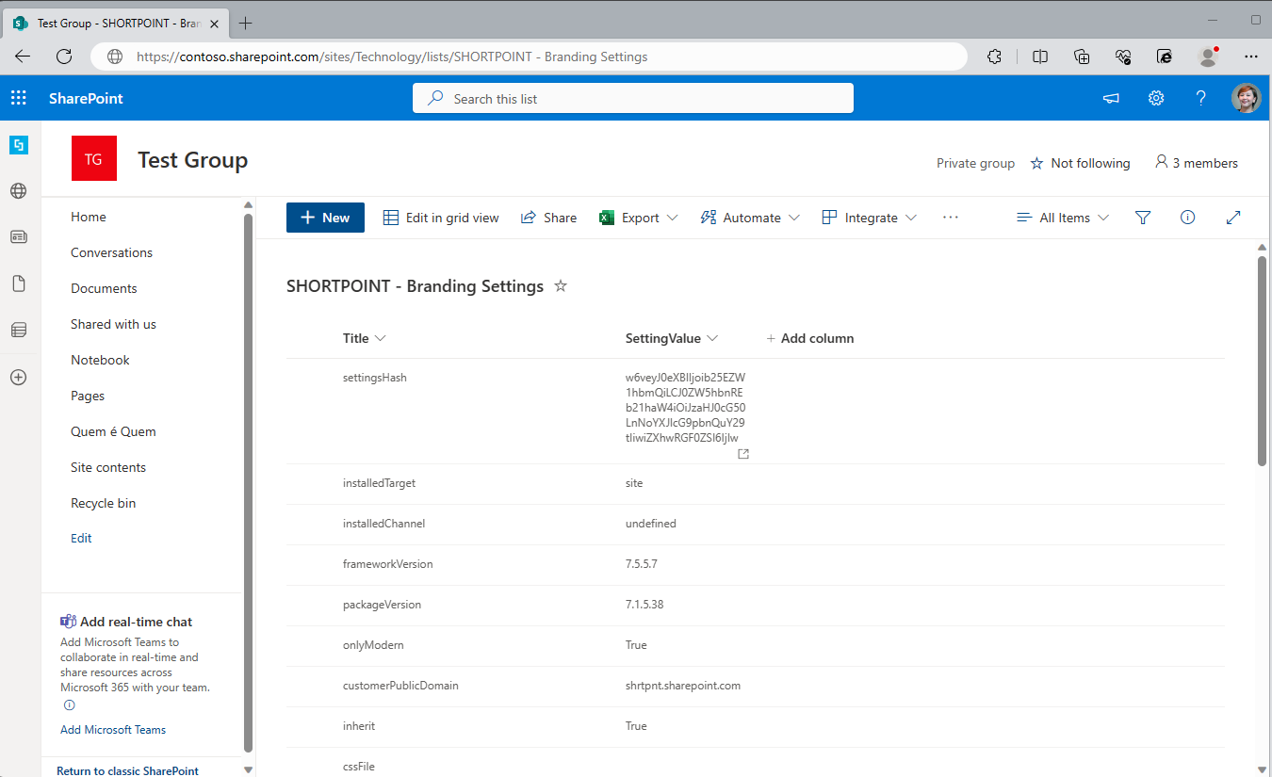Screen dimensions: 1272x777
Task: Expand list to full screen mode
Action: pyautogui.click(x=1233, y=218)
